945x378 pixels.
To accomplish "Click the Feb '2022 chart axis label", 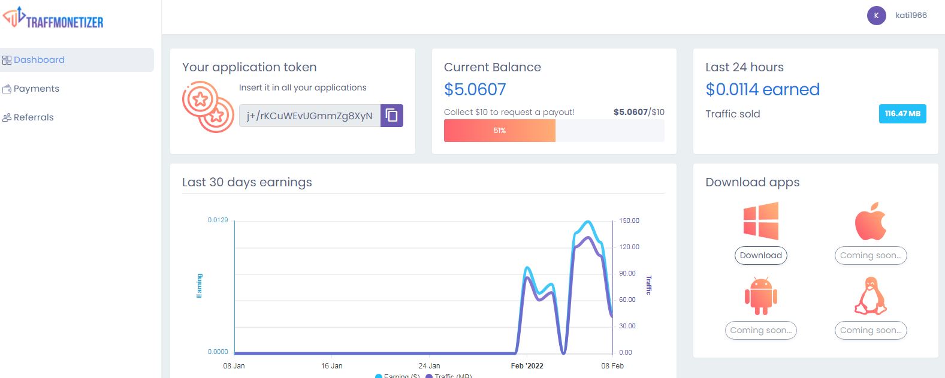I will coord(527,365).
